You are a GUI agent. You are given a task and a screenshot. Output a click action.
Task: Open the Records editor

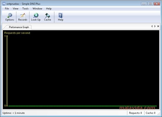coord(23,17)
